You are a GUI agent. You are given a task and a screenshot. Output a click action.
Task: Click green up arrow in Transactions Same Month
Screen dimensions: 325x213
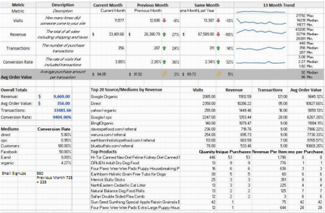[x=218, y=48]
